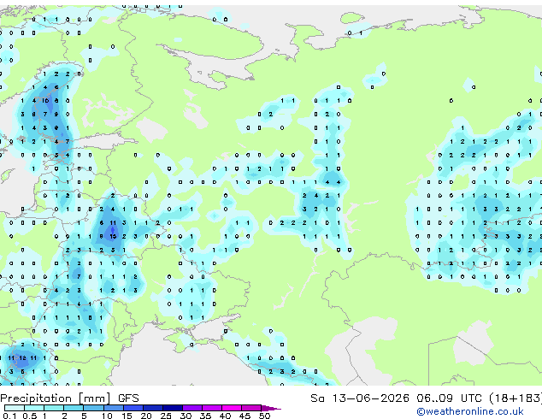Click the '30' legend scale label
Screen dimensions: 542x419
click(x=186, y=416)
